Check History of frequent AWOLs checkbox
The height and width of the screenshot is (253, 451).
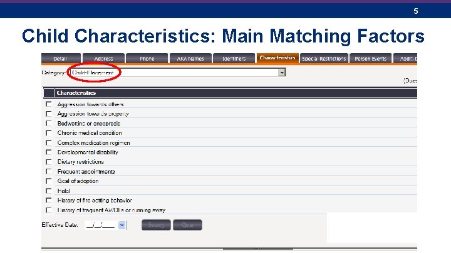point(49,210)
